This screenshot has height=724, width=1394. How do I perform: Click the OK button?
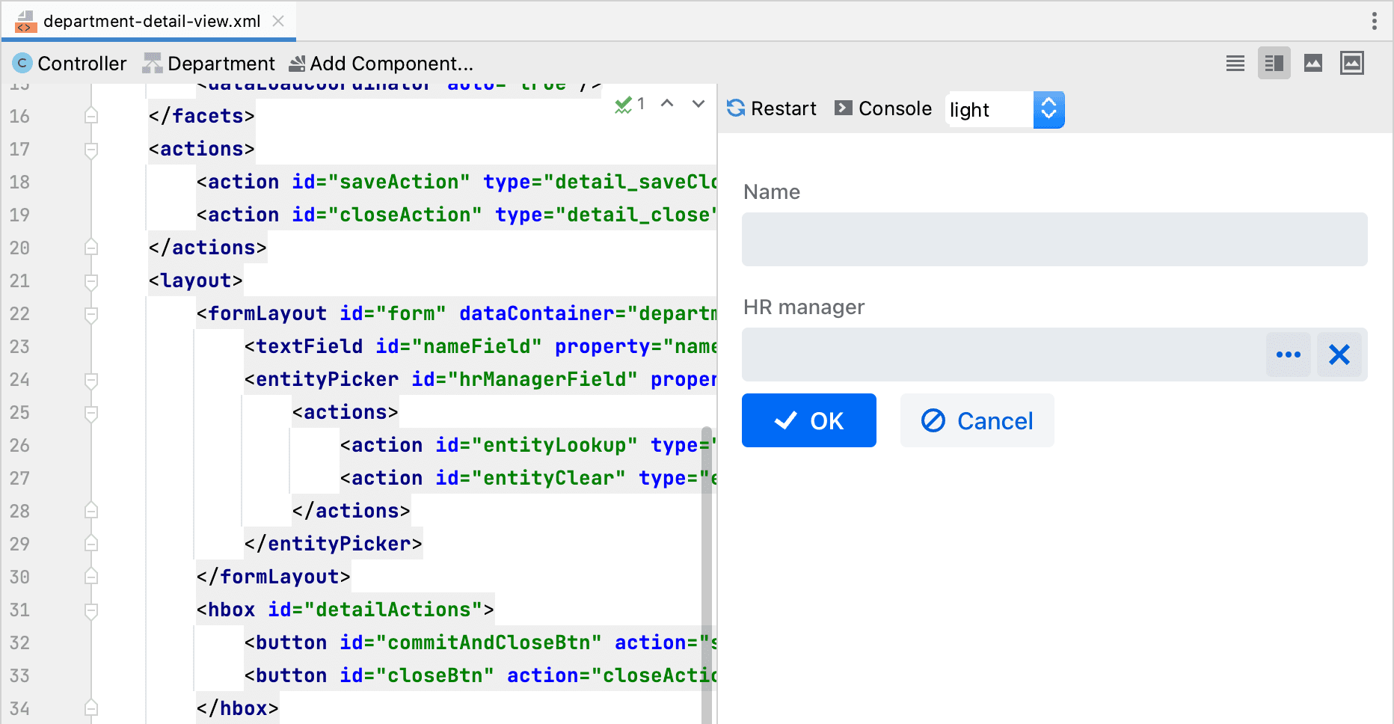point(809,420)
